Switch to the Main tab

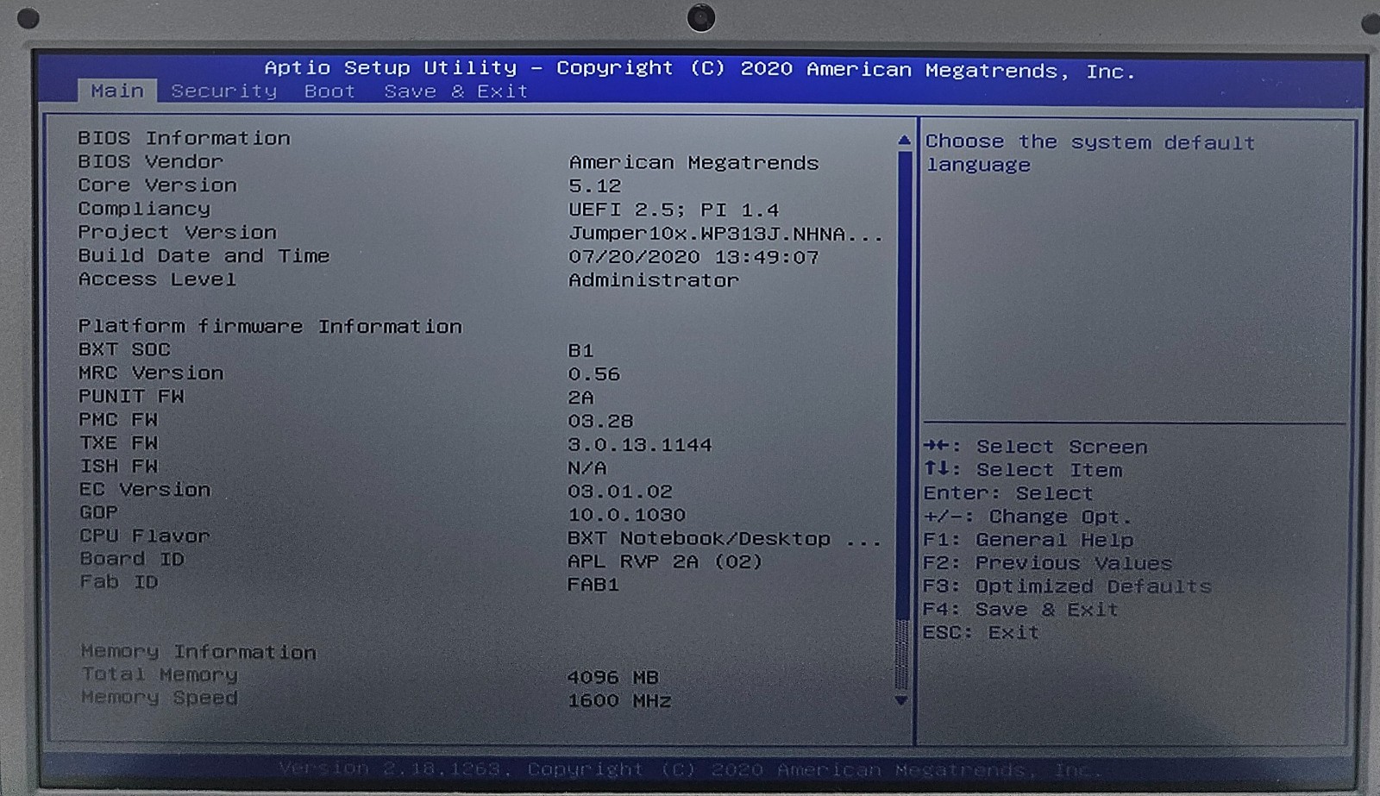pos(117,91)
